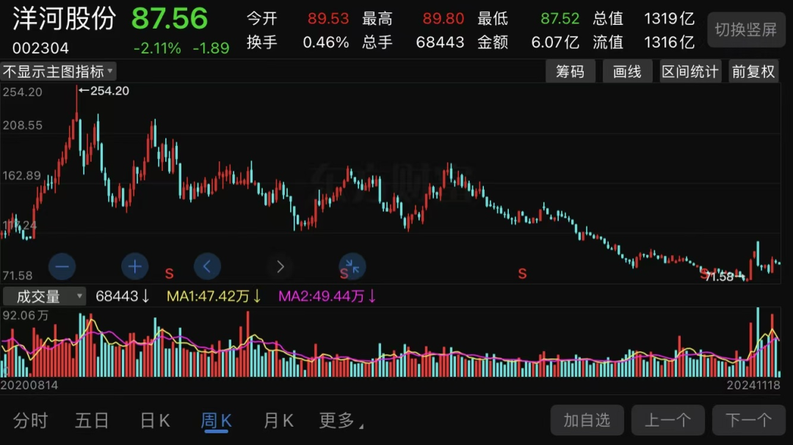
Task: Tap the red S marker beside plus icon
Action: point(170,273)
